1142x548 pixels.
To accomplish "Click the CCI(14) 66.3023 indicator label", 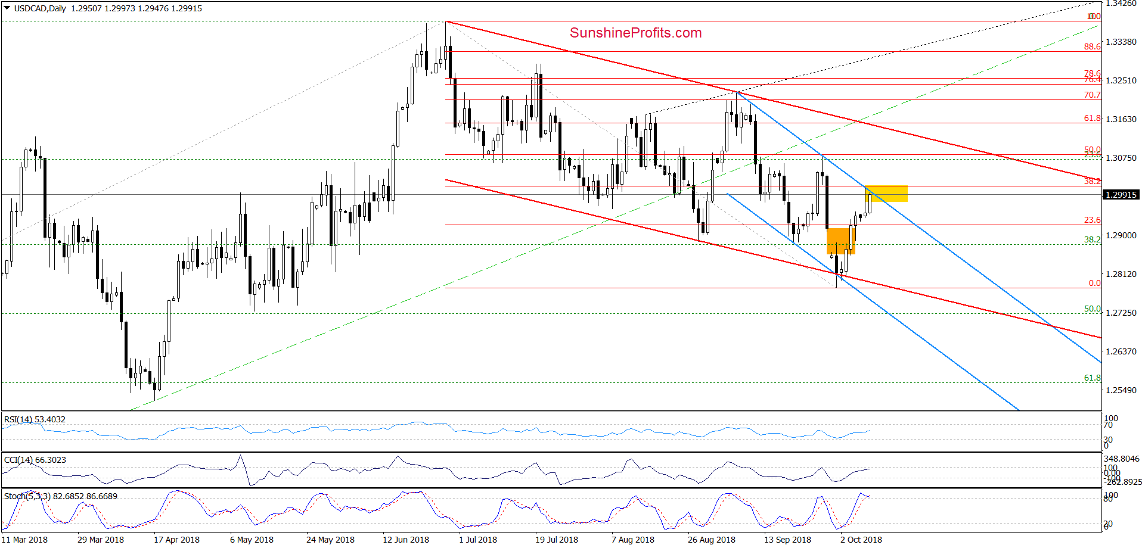I will click(x=35, y=460).
